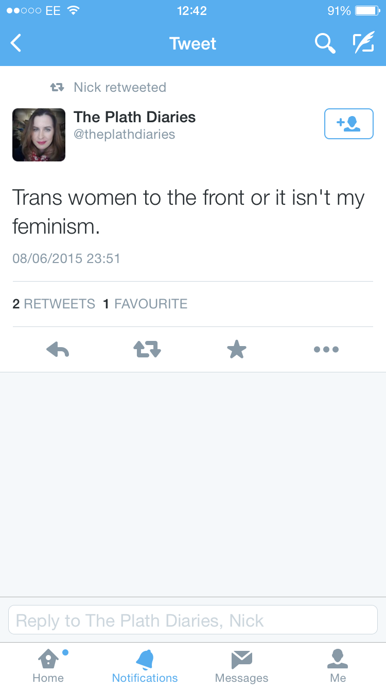
Task: Favourite the tweet with the star
Action: pos(237,350)
